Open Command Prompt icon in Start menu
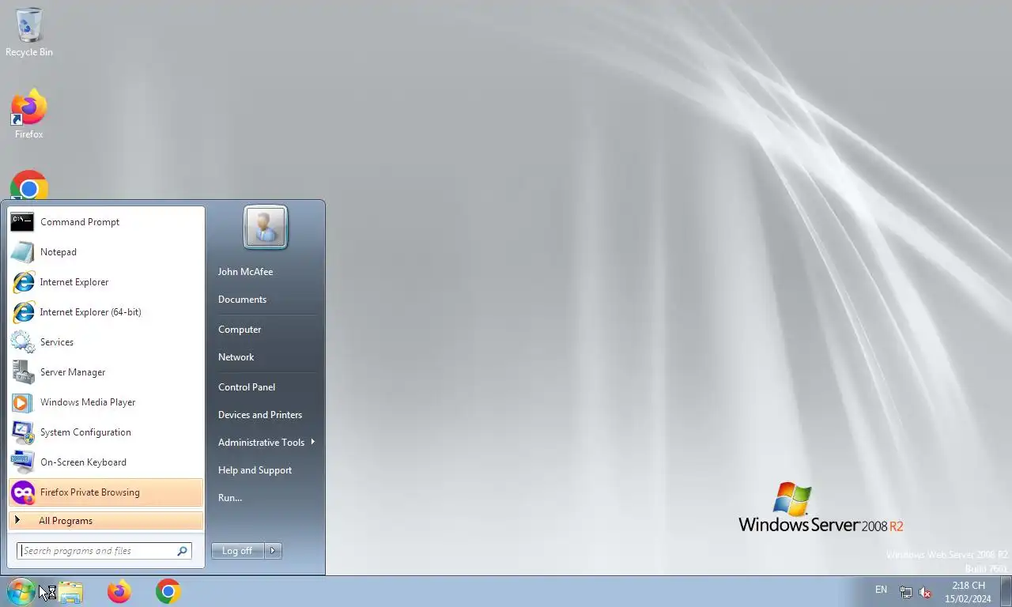The width and height of the screenshot is (1012, 607). 22,222
